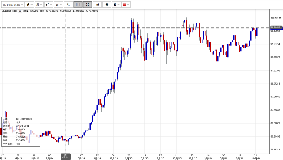Viewport: 283px width, 160px height.
Task: Click the 02 9月/13 date axis label
Action: (18, 157)
